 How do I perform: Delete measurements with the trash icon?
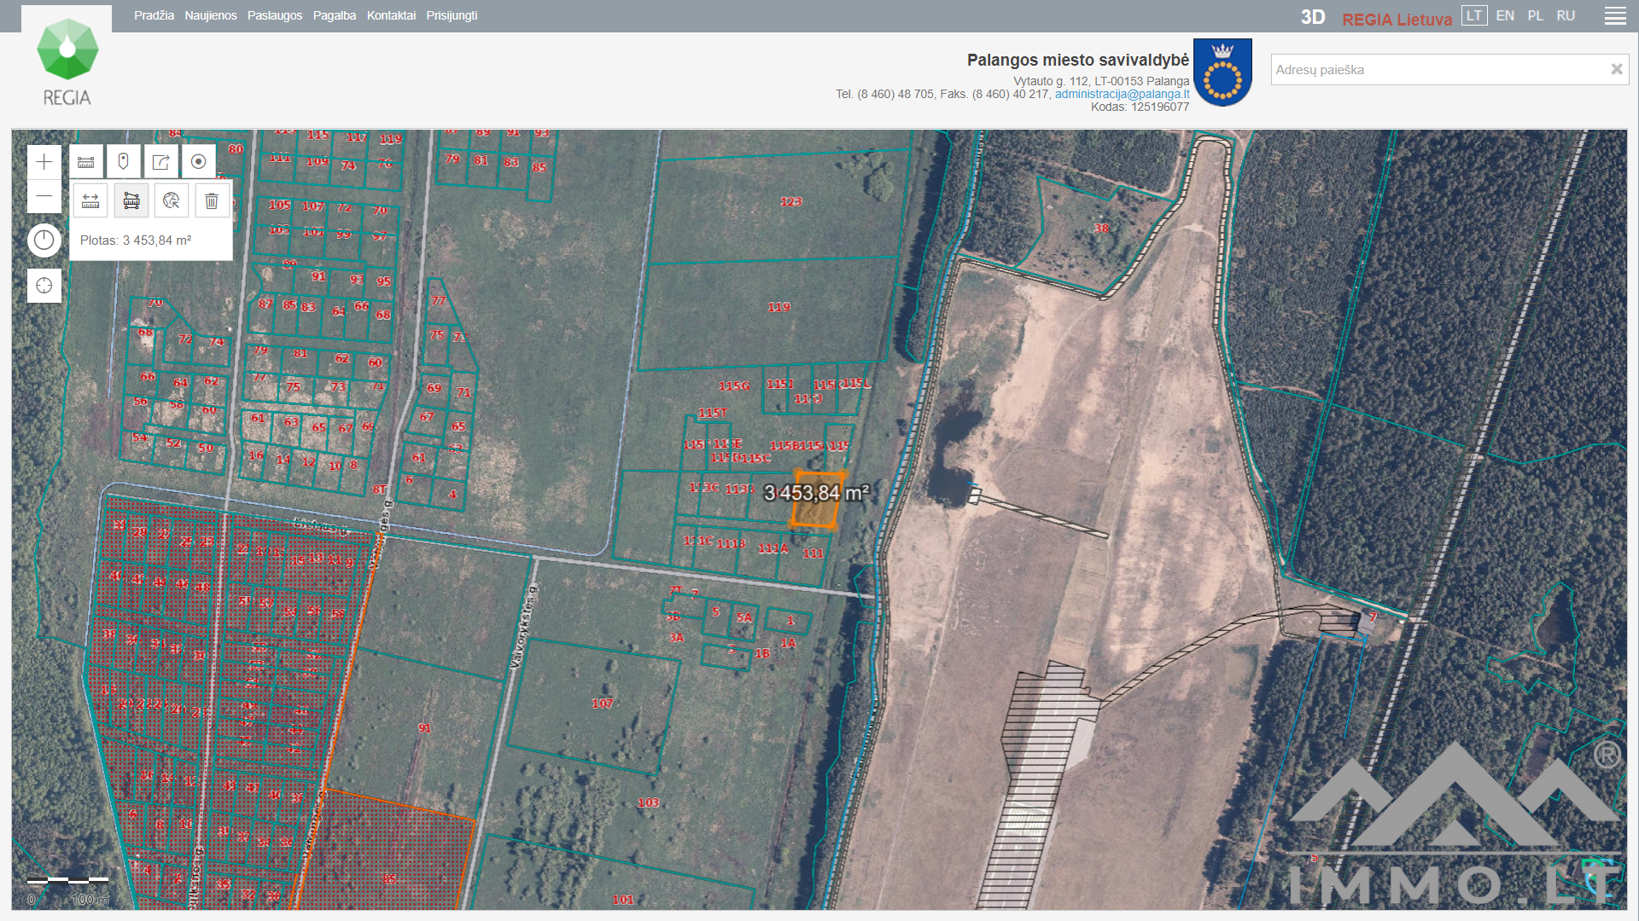(212, 200)
